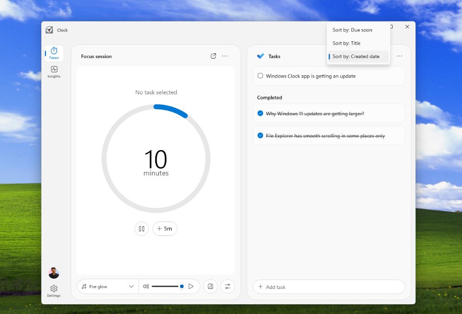Open background image options icon
This screenshot has height=314, width=462.
pyautogui.click(x=211, y=286)
